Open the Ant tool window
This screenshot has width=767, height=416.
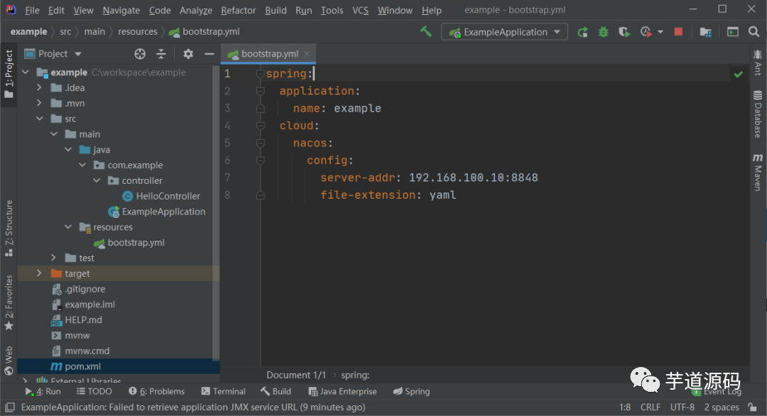[x=758, y=62]
